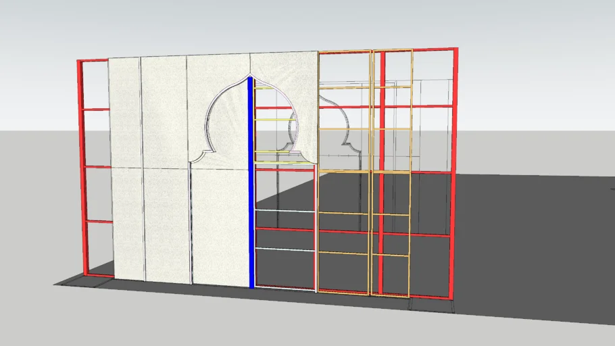Click the leftmost white wall panel

pyautogui.click(x=124, y=169)
